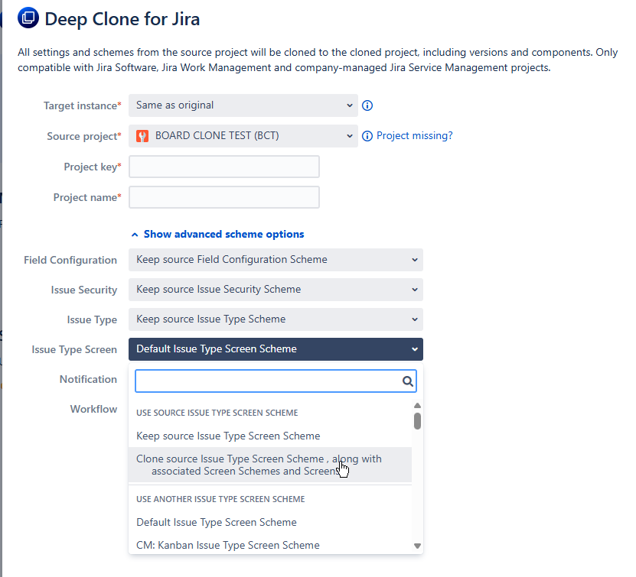
Task: Click the info icon beside Project missing
Action: (367, 136)
